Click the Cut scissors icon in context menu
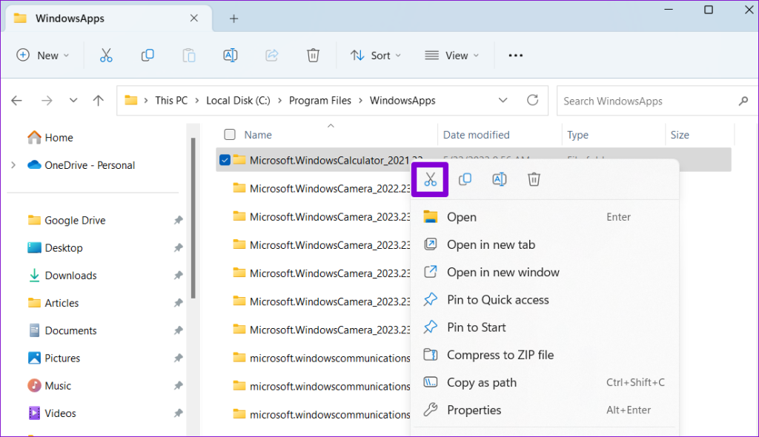Image resolution: width=759 pixels, height=437 pixels. (430, 179)
